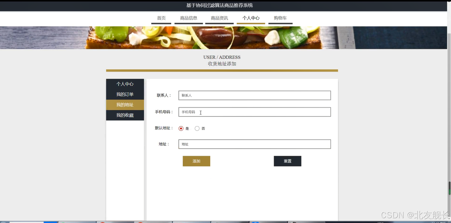Open 我的订单 in the sidebar
Screen dimensions: 451x223
click(125, 94)
